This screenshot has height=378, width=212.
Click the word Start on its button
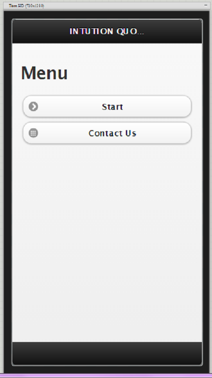(112, 107)
